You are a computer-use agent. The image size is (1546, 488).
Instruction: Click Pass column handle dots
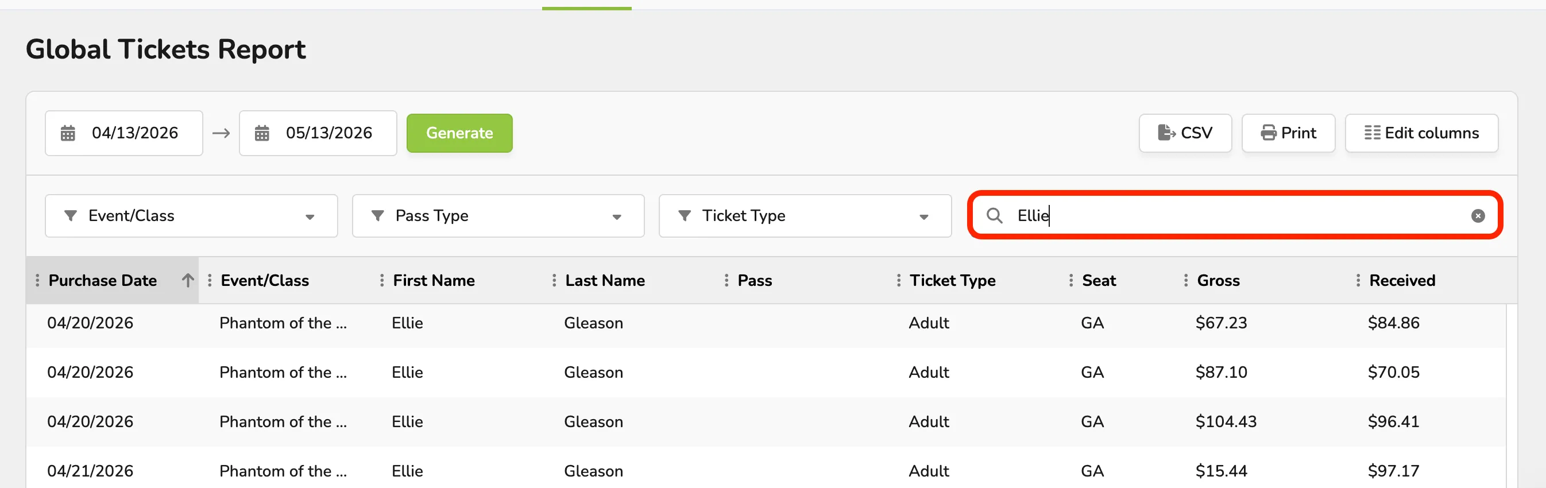(x=726, y=280)
